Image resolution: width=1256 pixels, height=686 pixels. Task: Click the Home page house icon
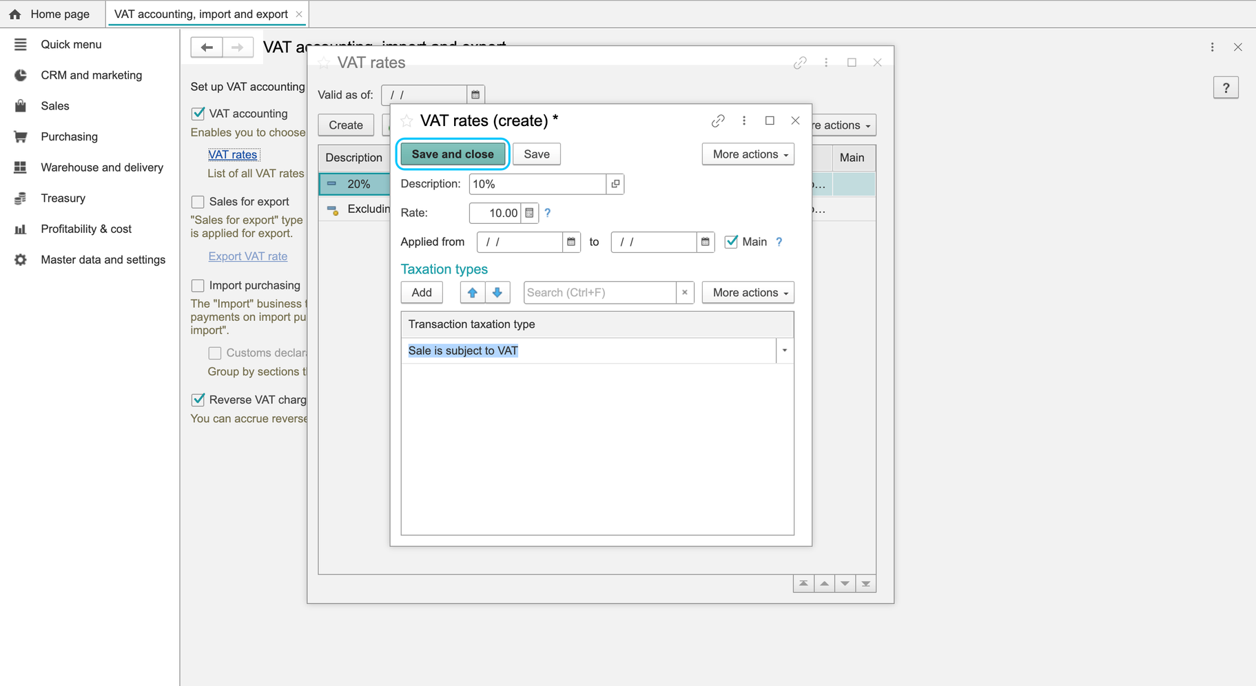click(x=15, y=14)
